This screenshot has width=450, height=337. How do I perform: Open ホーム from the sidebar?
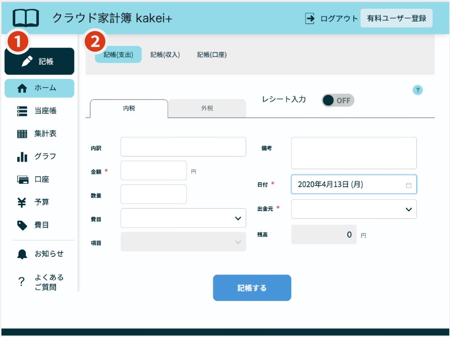coord(39,88)
